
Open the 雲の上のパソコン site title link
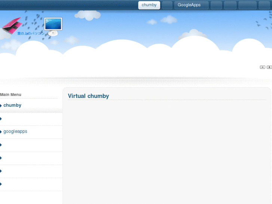pyautogui.click(x=31, y=34)
